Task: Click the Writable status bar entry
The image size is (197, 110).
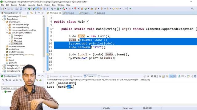Action: 106,108
